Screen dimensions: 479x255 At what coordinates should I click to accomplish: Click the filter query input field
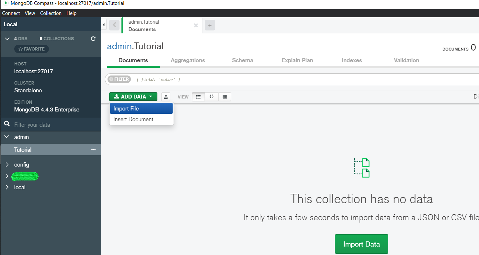click(x=227, y=79)
